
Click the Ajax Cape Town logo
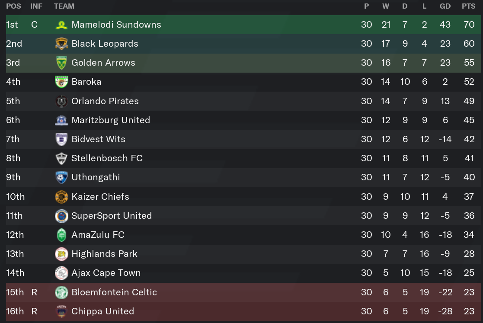click(61, 273)
